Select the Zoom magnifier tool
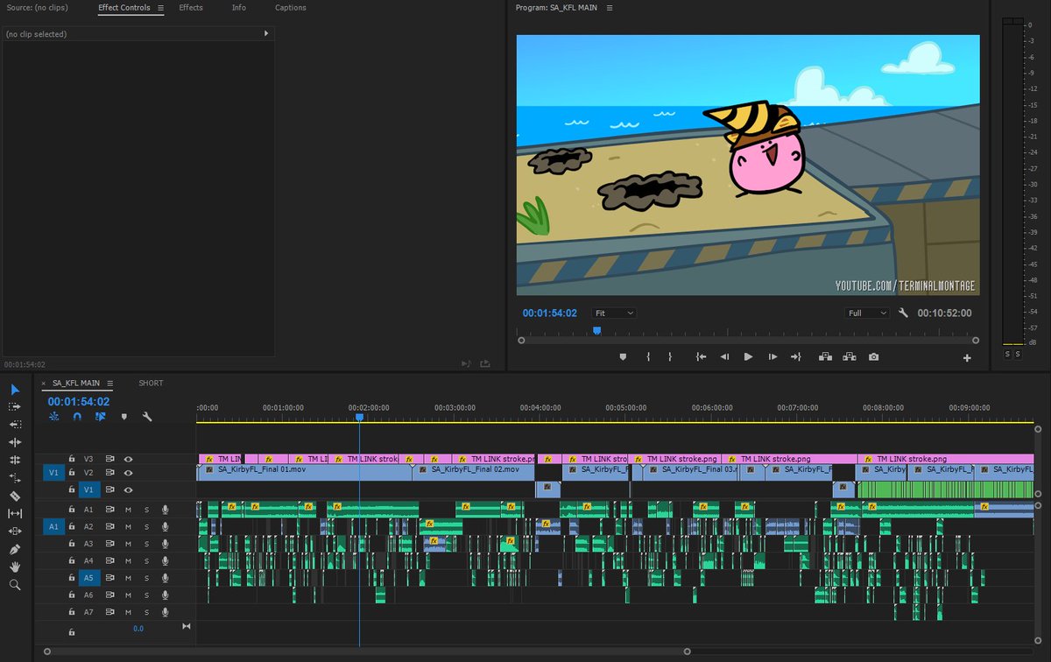1051x662 pixels. pyautogui.click(x=15, y=584)
